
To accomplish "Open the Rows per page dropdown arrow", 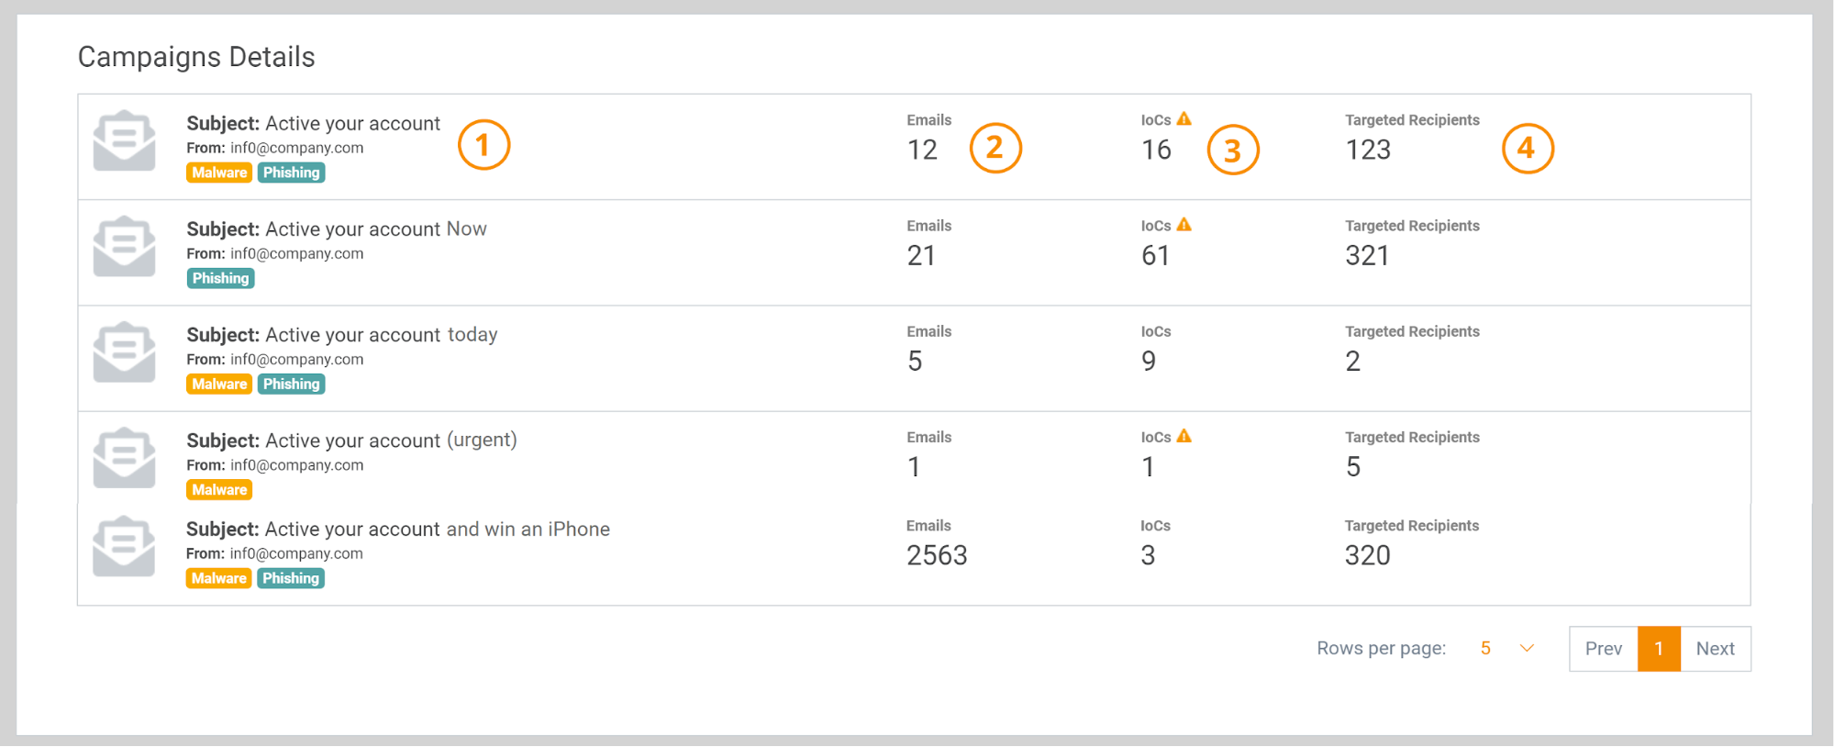I will 1527,649.
